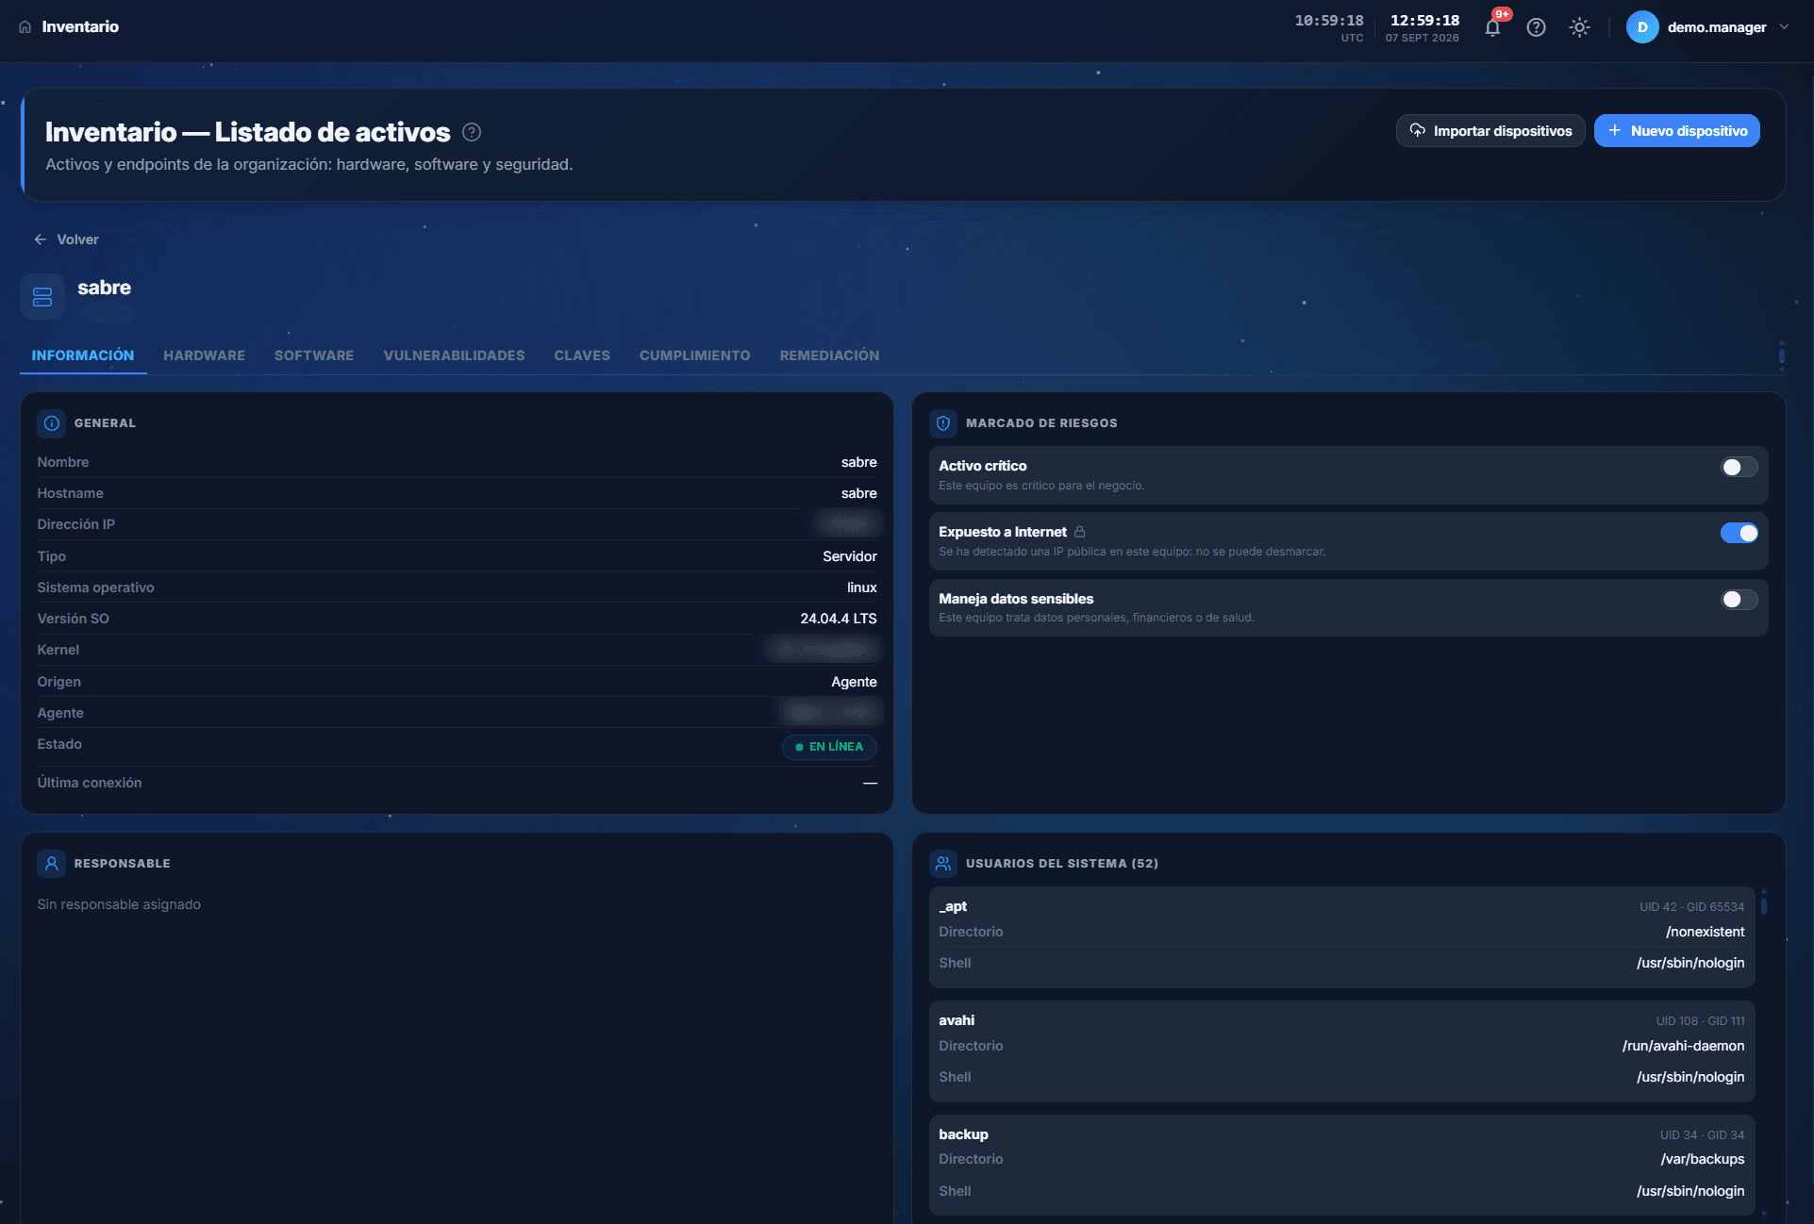This screenshot has width=1814, height=1224.
Task: Click the 24.04.4 LTS version value
Action: (838, 619)
